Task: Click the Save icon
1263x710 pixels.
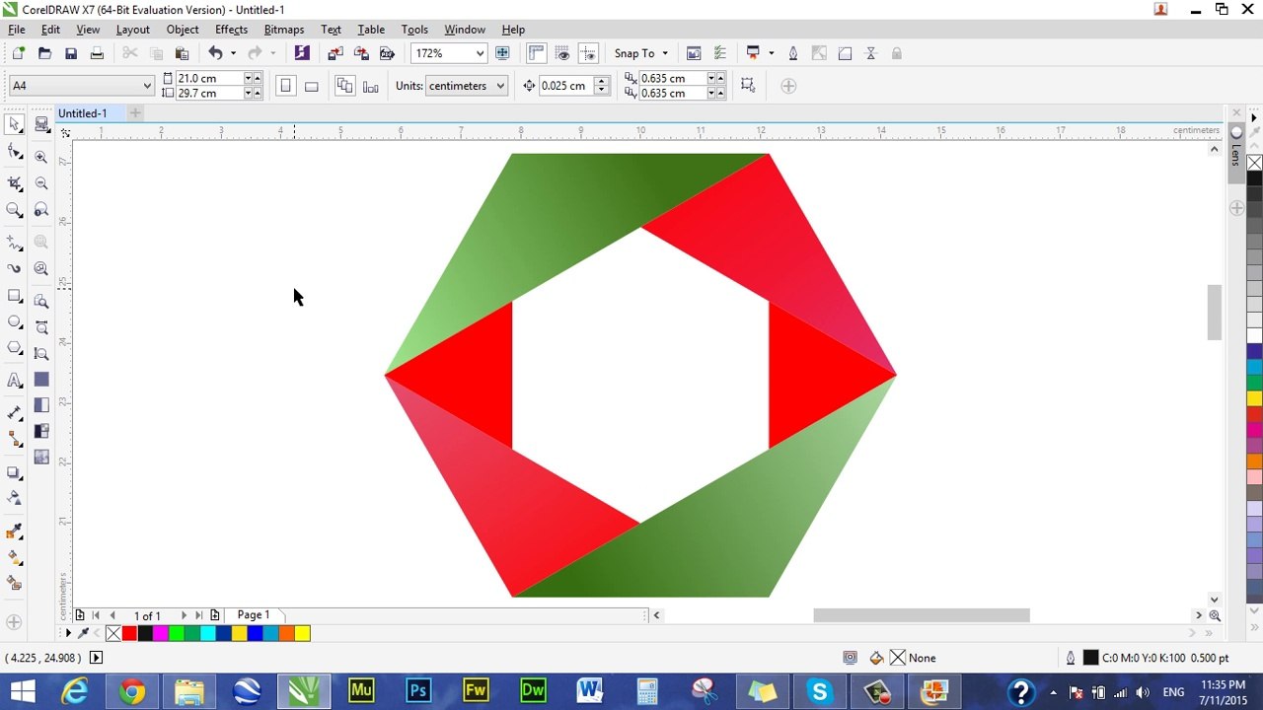Action: 71,53
